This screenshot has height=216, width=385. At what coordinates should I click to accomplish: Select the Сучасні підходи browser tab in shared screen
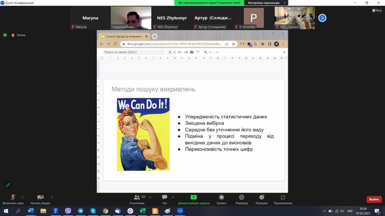click(x=124, y=36)
